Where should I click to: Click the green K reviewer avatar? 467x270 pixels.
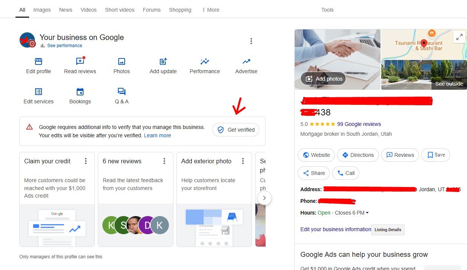[111, 225]
